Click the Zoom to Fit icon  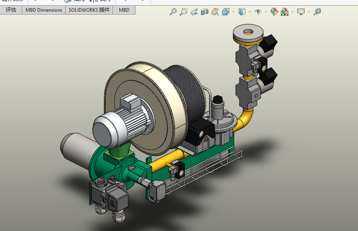click(173, 12)
